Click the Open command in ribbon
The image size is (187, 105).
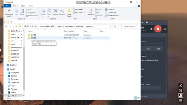point(99,10)
